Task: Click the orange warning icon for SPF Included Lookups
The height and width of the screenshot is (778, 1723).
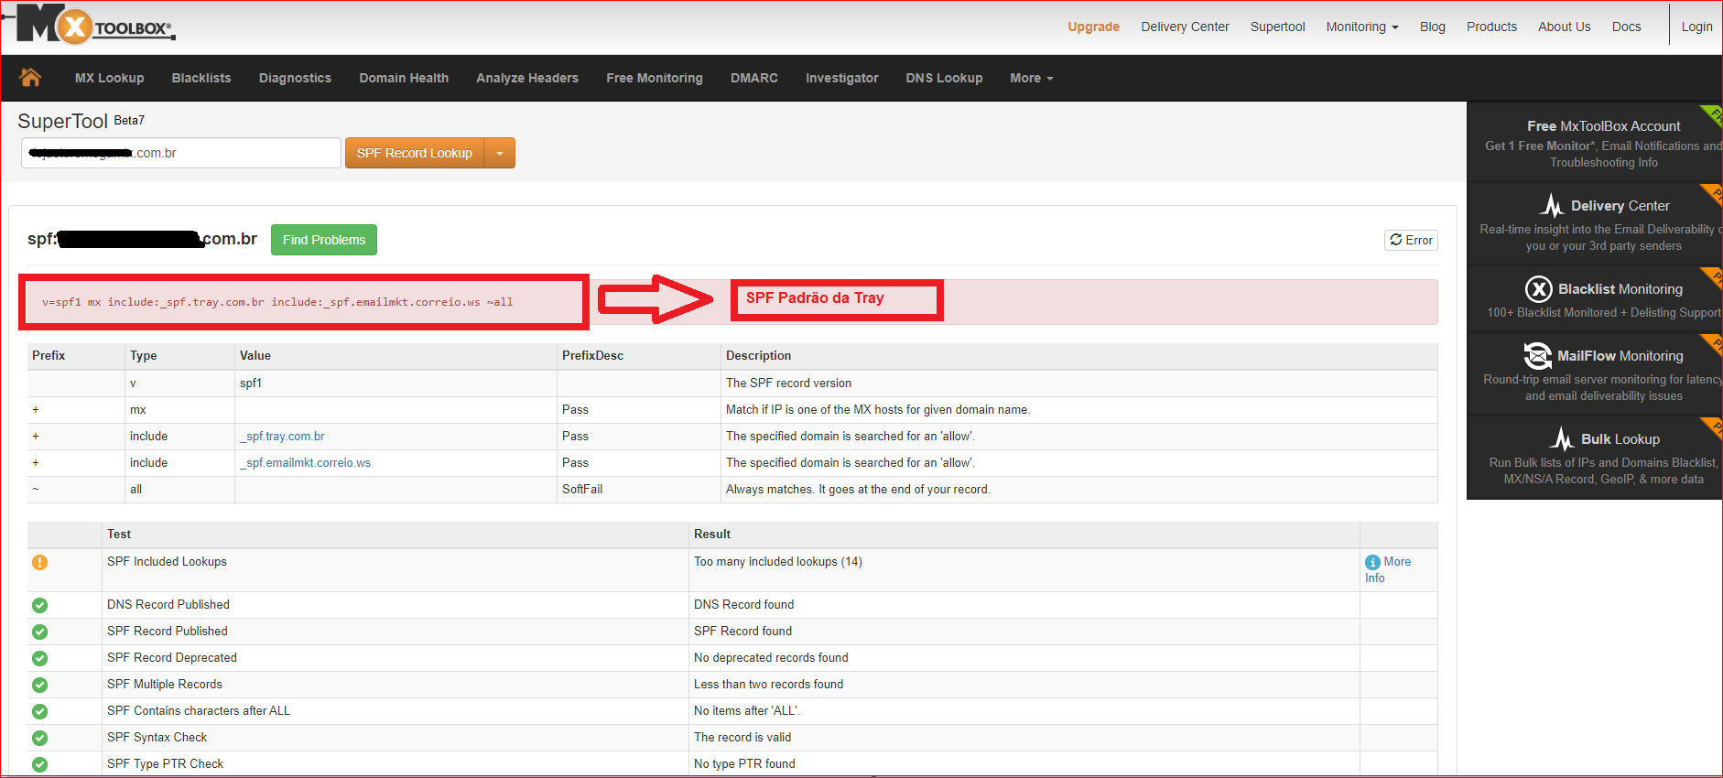Action: coord(39,562)
